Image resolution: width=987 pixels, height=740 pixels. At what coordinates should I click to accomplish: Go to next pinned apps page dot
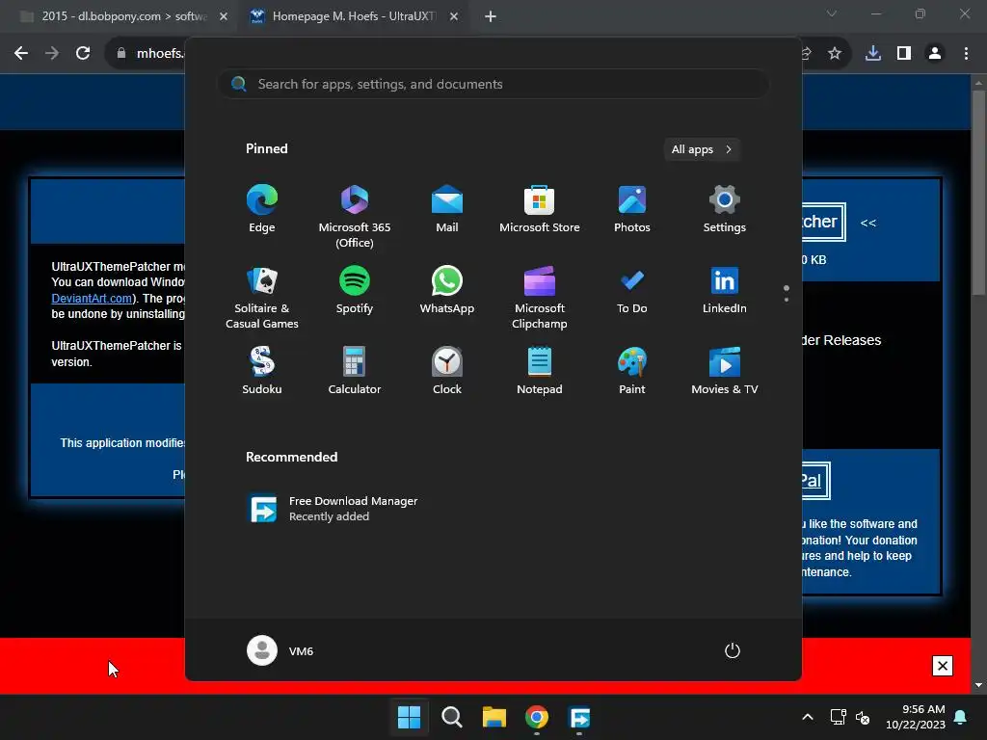(787, 300)
